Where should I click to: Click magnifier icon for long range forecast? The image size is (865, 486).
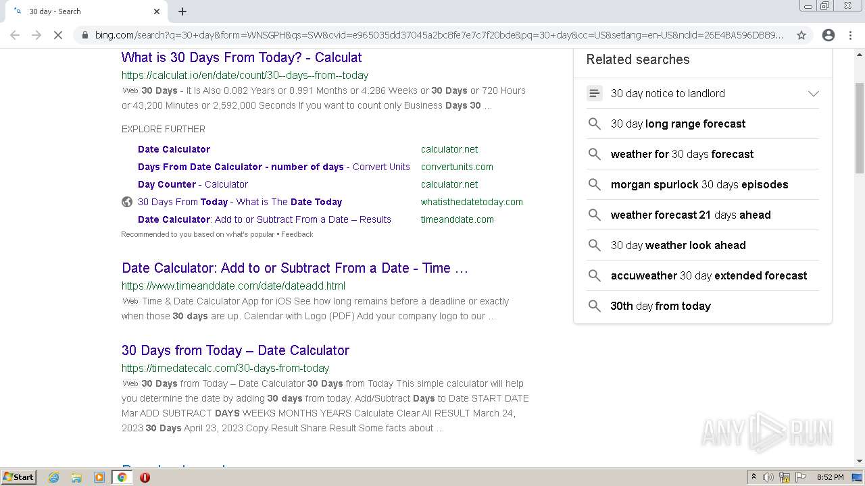(x=594, y=124)
